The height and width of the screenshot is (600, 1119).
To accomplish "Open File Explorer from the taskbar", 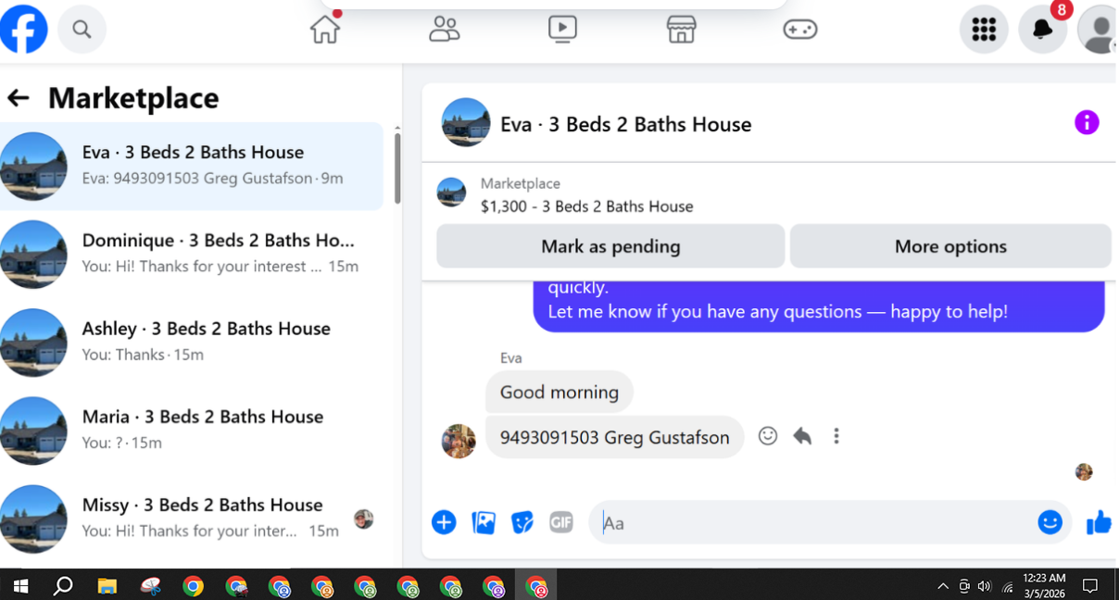I will (x=107, y=586).
